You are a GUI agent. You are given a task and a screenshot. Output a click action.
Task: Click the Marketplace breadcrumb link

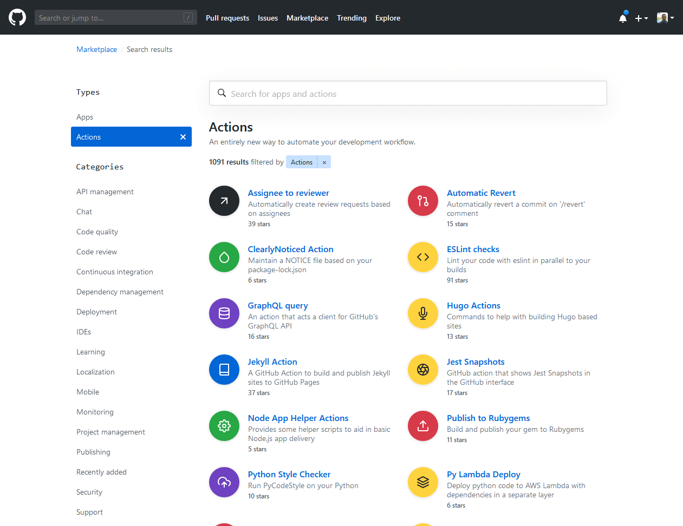click(96, 49)
